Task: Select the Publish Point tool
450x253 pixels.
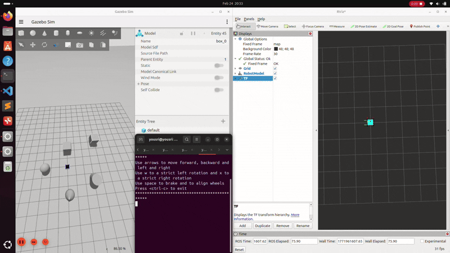Action: coord(420,26)
